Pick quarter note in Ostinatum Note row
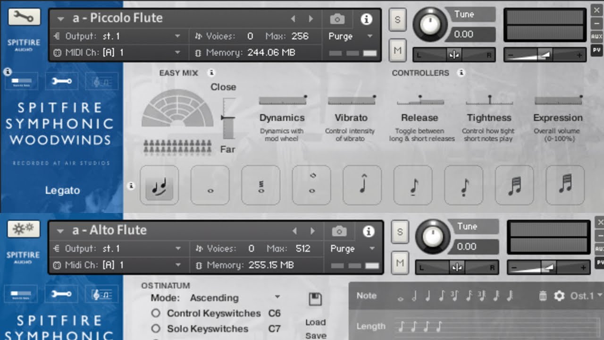Image resolution: width=604 pixels, height=340 pixels. [x=428, y=296]
